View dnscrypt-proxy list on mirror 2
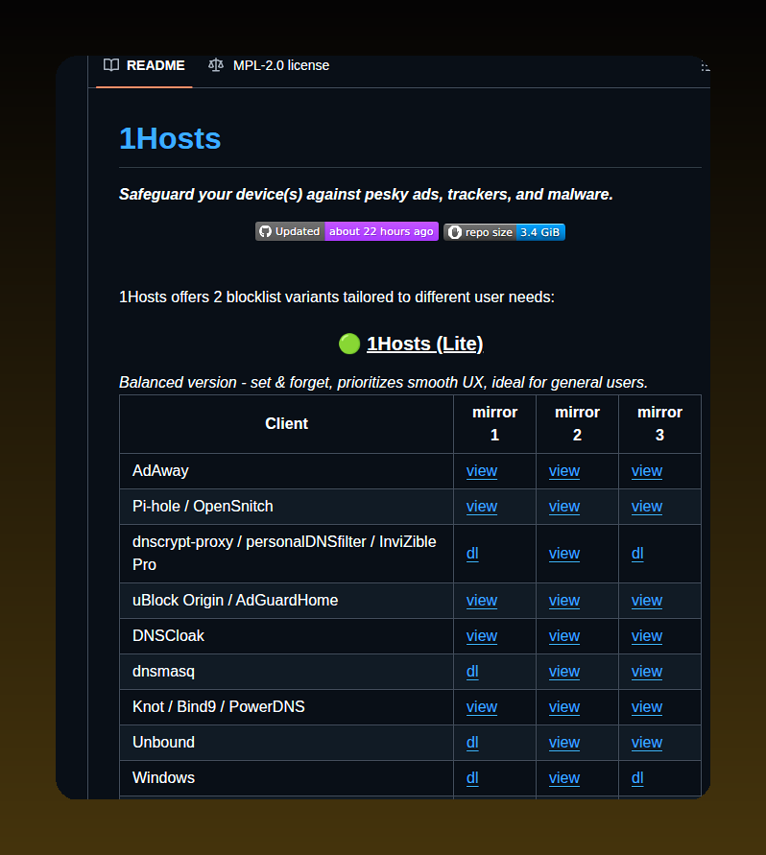Viewport: 766px width, 855px height. click(x=564, y=554)
